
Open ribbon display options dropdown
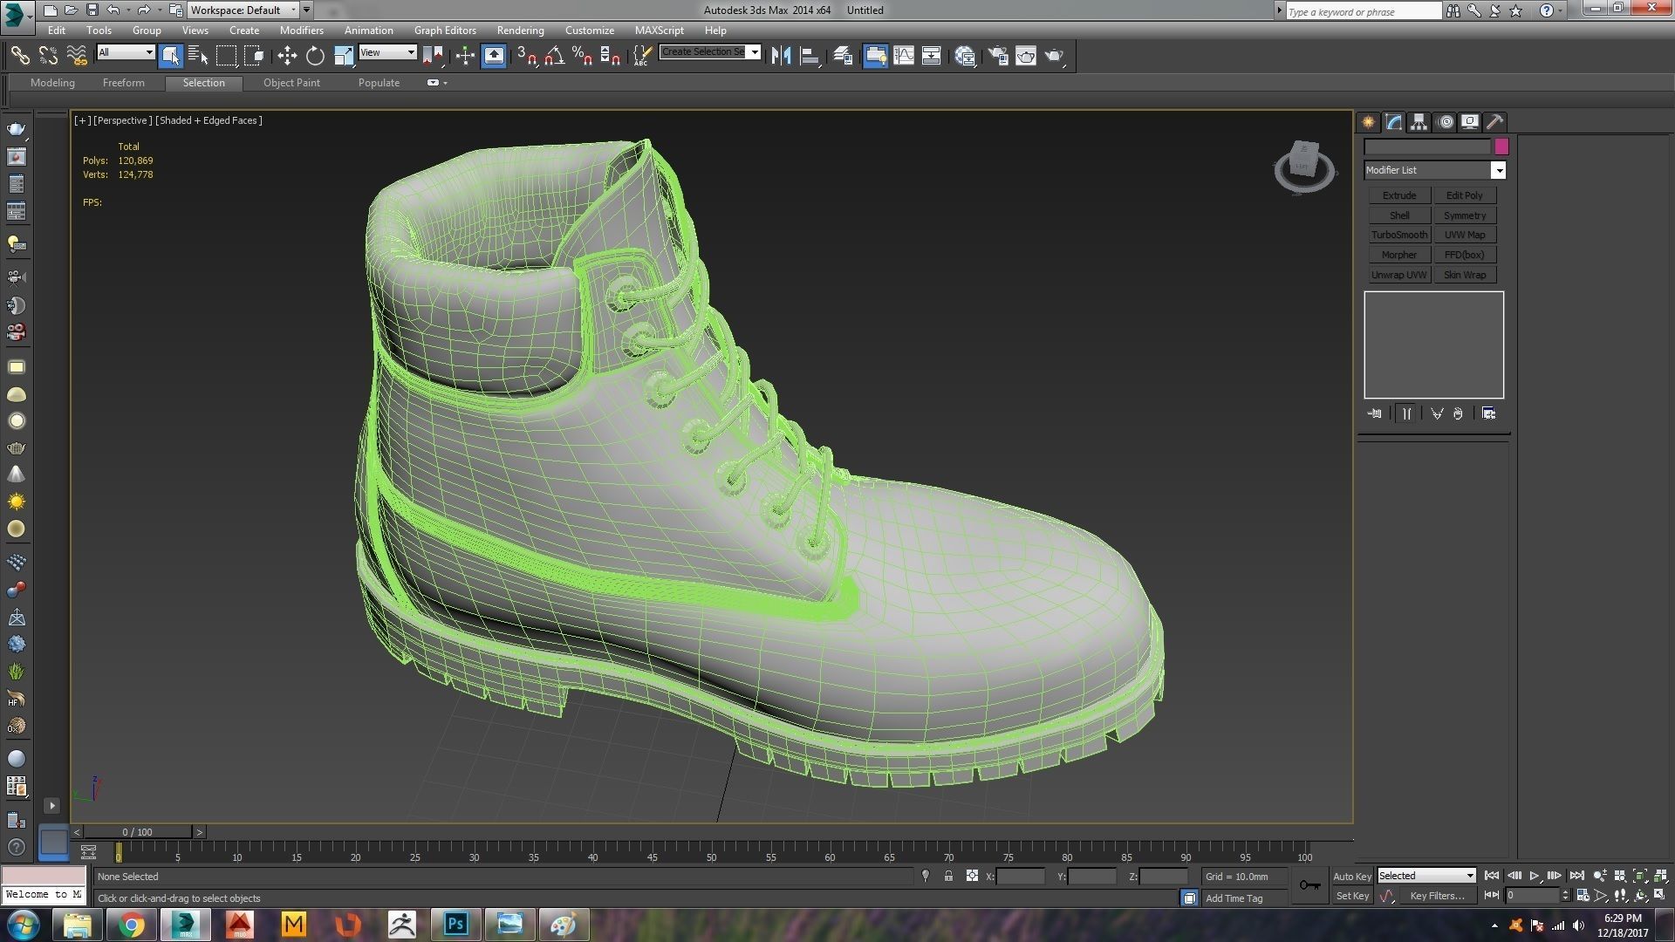click(x=437, y=83)
